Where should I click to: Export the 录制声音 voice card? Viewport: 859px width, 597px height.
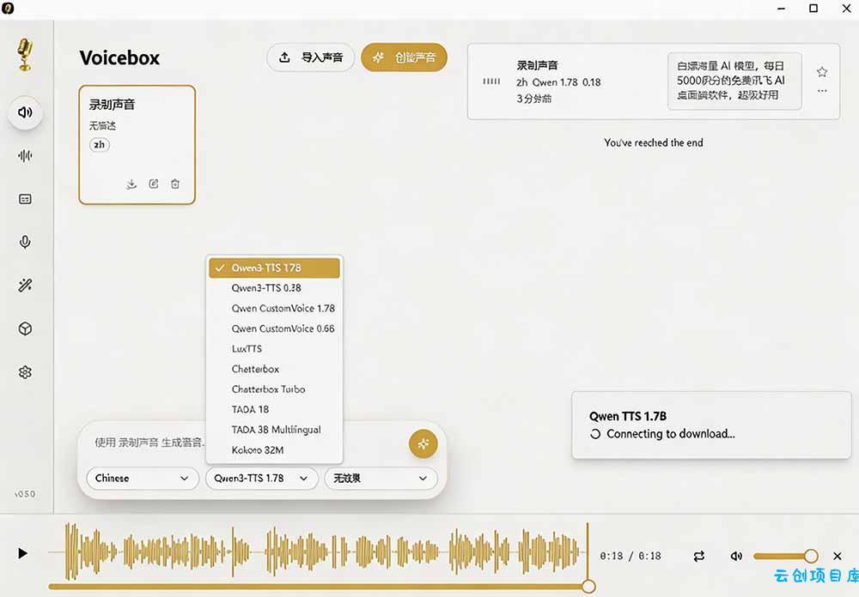pyautogui.click(x=131, y=184)
